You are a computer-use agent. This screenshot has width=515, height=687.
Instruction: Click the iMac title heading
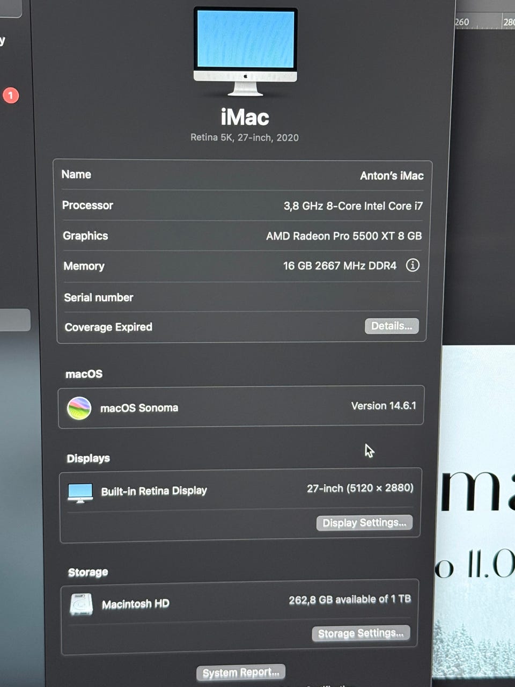click(245, 117)
